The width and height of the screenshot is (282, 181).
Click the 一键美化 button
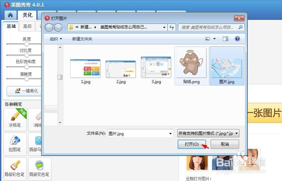24,91
